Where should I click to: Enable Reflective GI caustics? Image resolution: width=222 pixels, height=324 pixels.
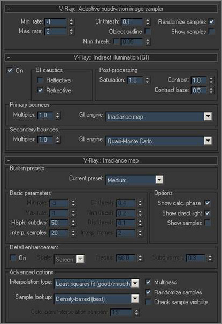[x=40, y=80]
